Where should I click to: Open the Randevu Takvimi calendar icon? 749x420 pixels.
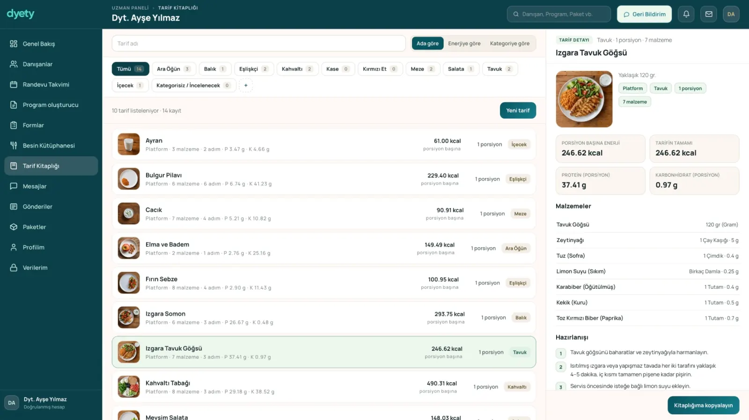click(x=14, y=85)
